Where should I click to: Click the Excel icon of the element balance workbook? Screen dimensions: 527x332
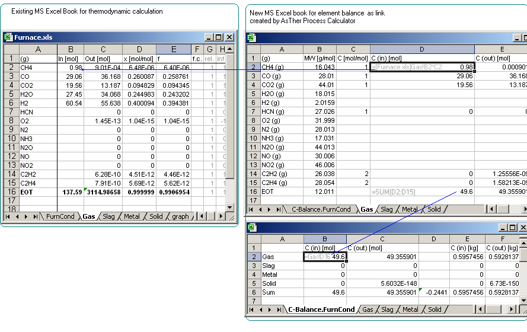[251, 37]
